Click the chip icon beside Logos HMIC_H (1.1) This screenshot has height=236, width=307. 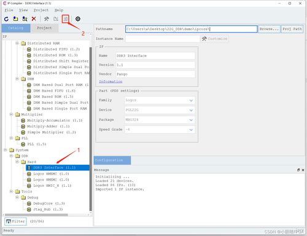point(29,186)
